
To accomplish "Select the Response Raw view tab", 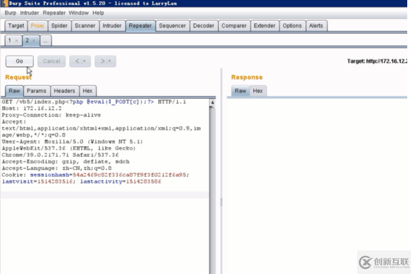I will [240, 91].
